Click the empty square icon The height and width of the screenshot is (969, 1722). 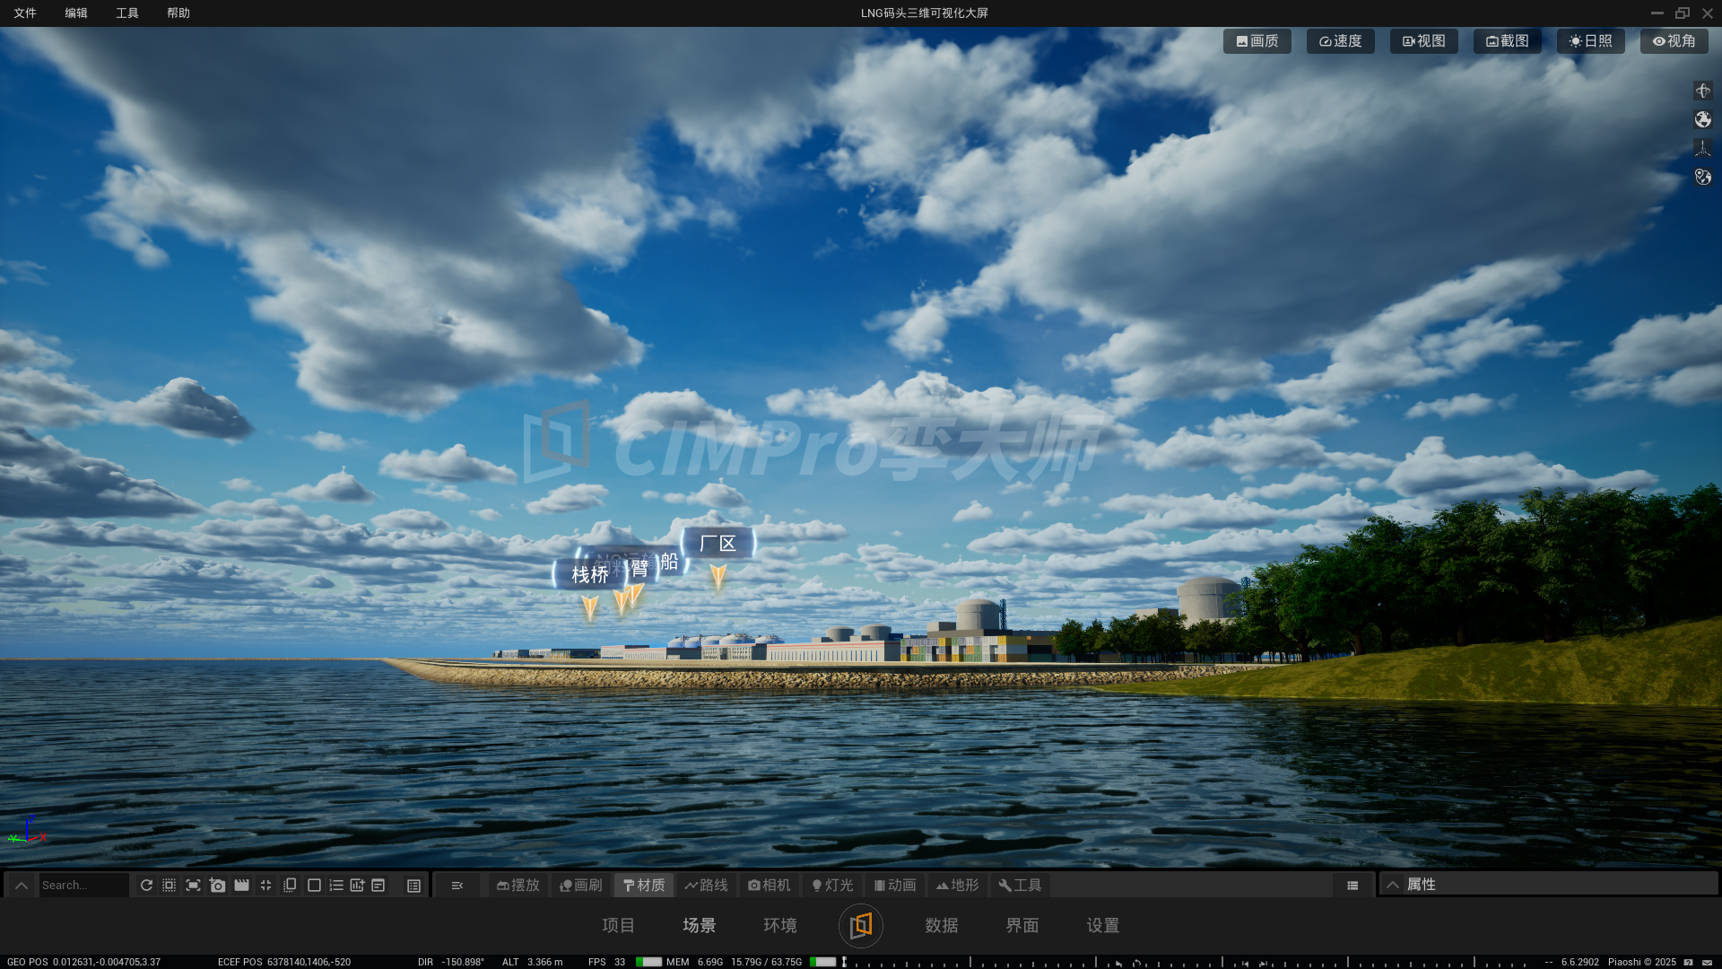click(314, 885)
